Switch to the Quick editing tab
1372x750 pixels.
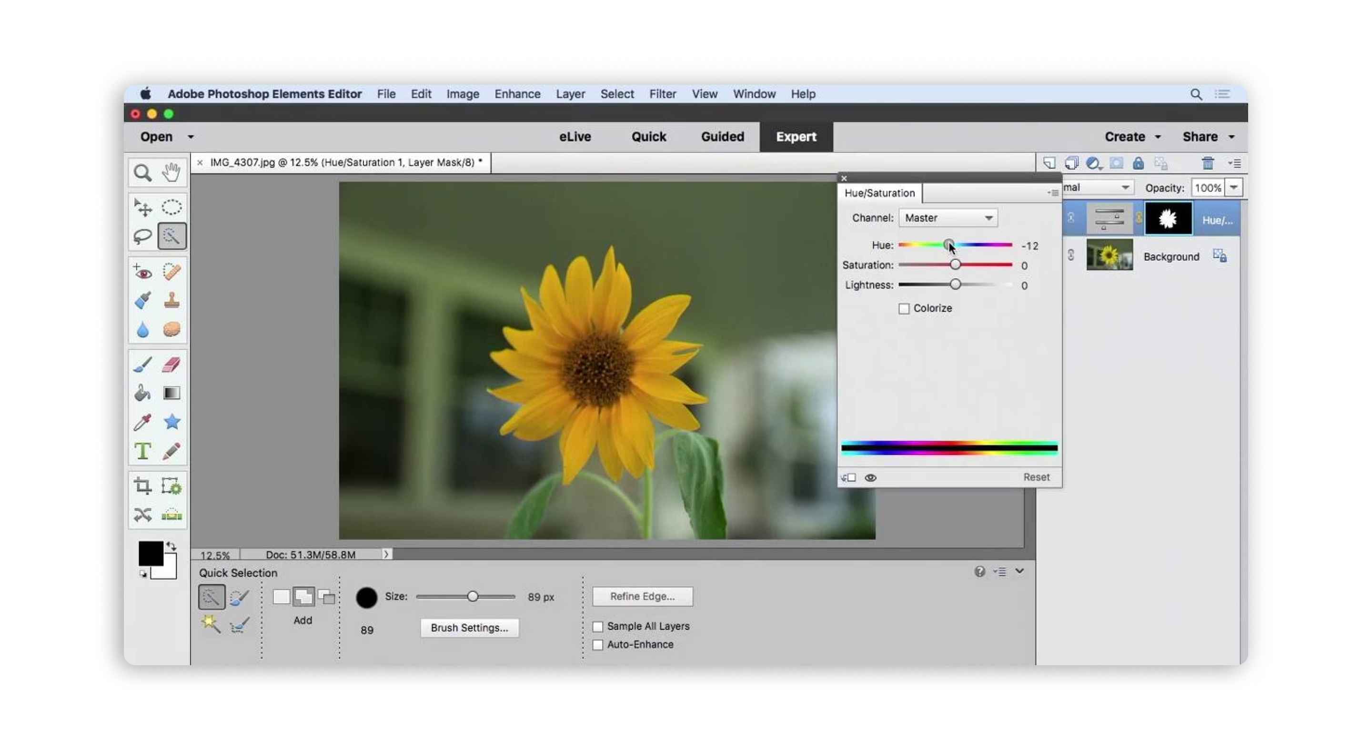click(x=648, y=137)
